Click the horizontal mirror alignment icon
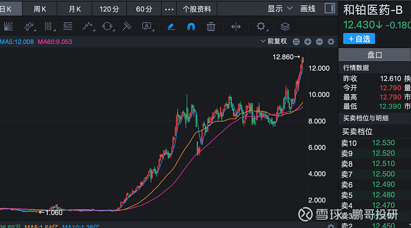This screenshot has width=411, height=228. click(x=236, y=27)
